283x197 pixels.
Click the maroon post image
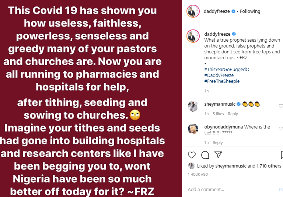coord(91,99)
